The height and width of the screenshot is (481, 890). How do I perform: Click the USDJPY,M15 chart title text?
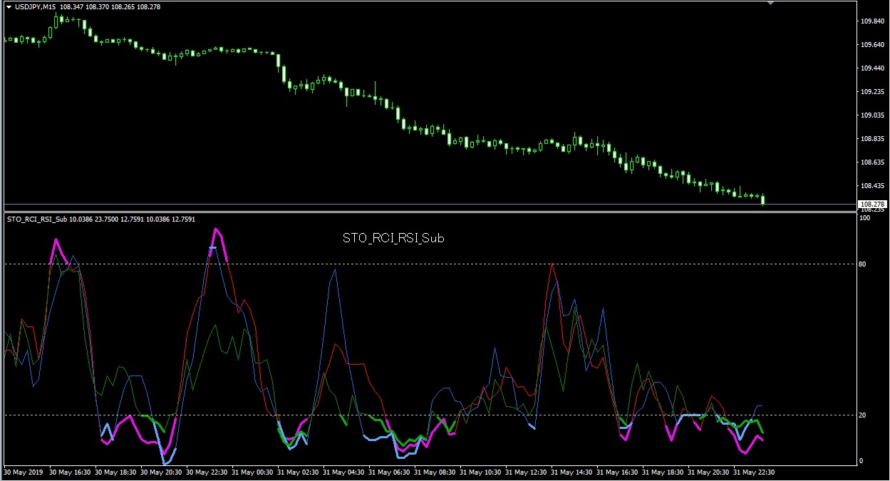(36, 6)
